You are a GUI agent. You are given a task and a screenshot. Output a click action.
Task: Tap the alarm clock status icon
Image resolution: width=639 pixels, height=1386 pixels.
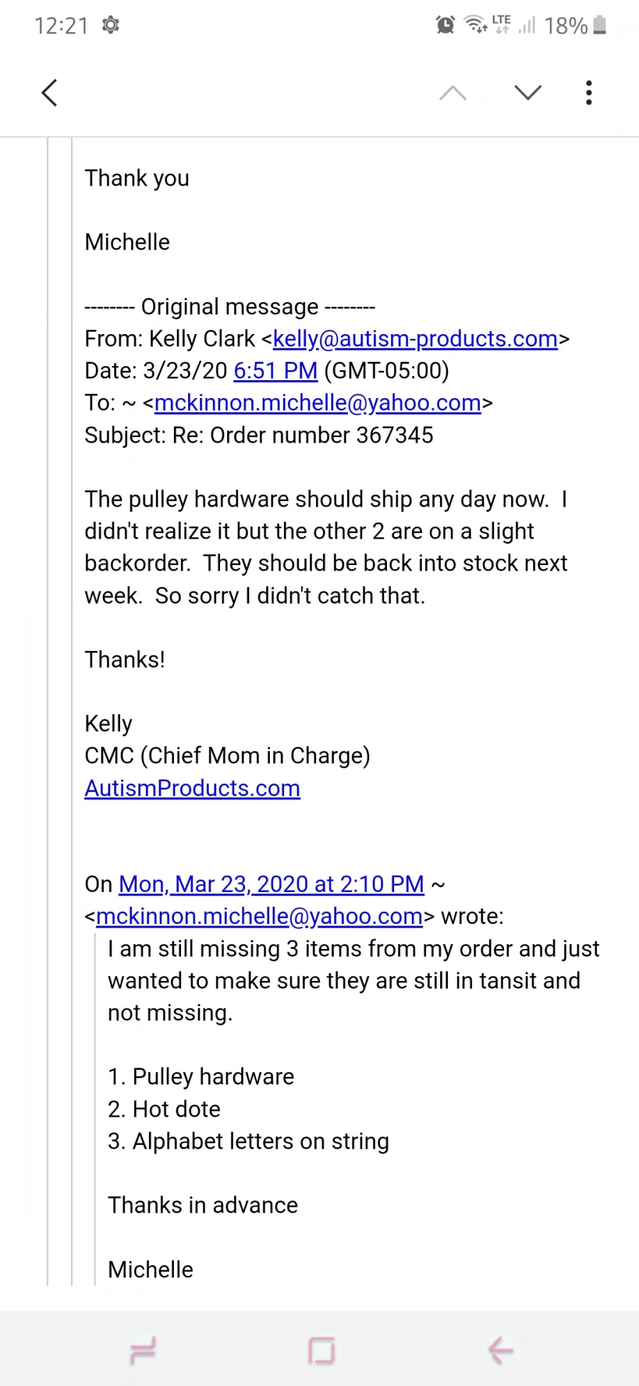coord(445,26)
